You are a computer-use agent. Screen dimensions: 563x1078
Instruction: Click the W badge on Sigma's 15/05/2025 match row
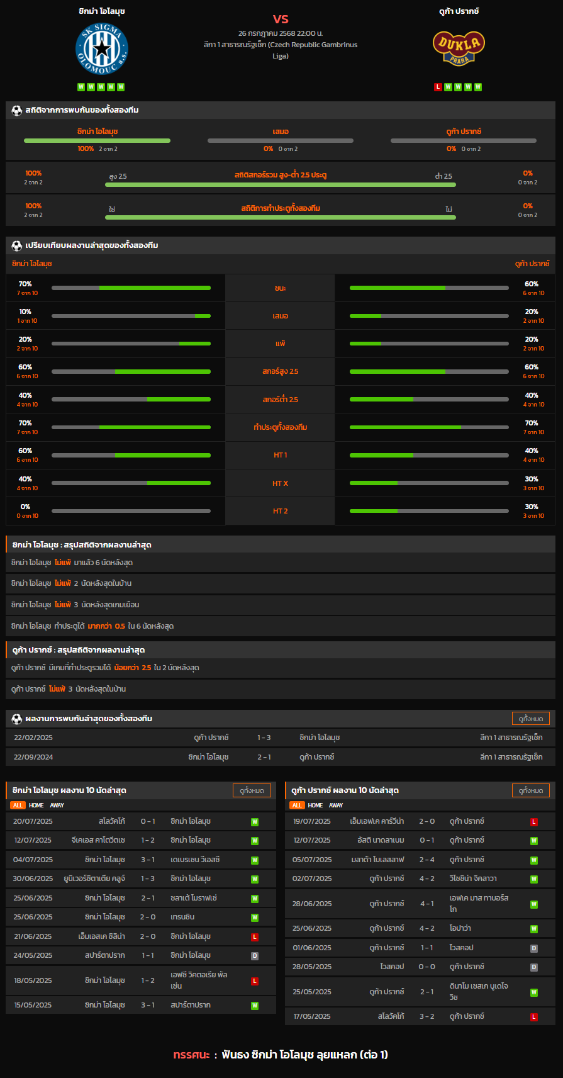[x=255, y=1006]
